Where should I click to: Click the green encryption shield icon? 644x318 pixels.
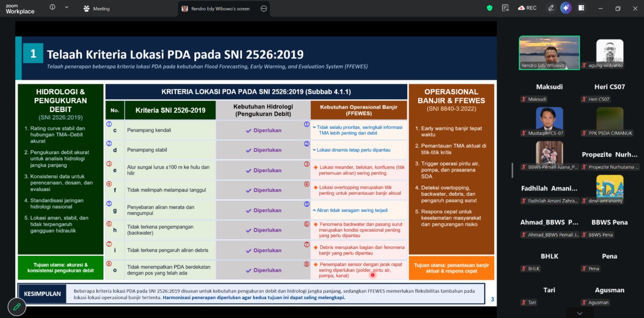pos(489,8)
